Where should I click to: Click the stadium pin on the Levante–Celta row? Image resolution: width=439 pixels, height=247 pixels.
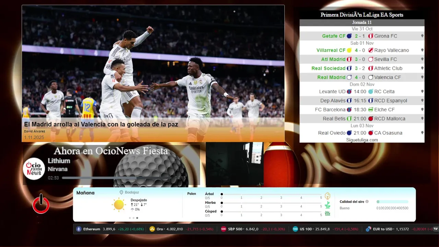(x=422, y=92)
